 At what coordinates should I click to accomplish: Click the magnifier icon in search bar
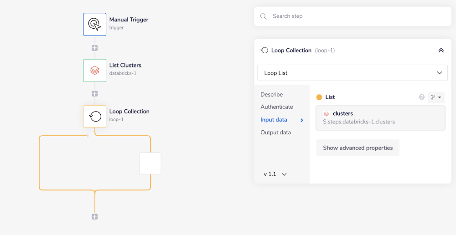click(264, 16)
